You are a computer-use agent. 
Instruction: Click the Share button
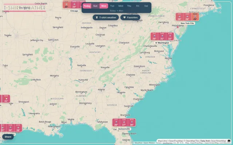8,137
